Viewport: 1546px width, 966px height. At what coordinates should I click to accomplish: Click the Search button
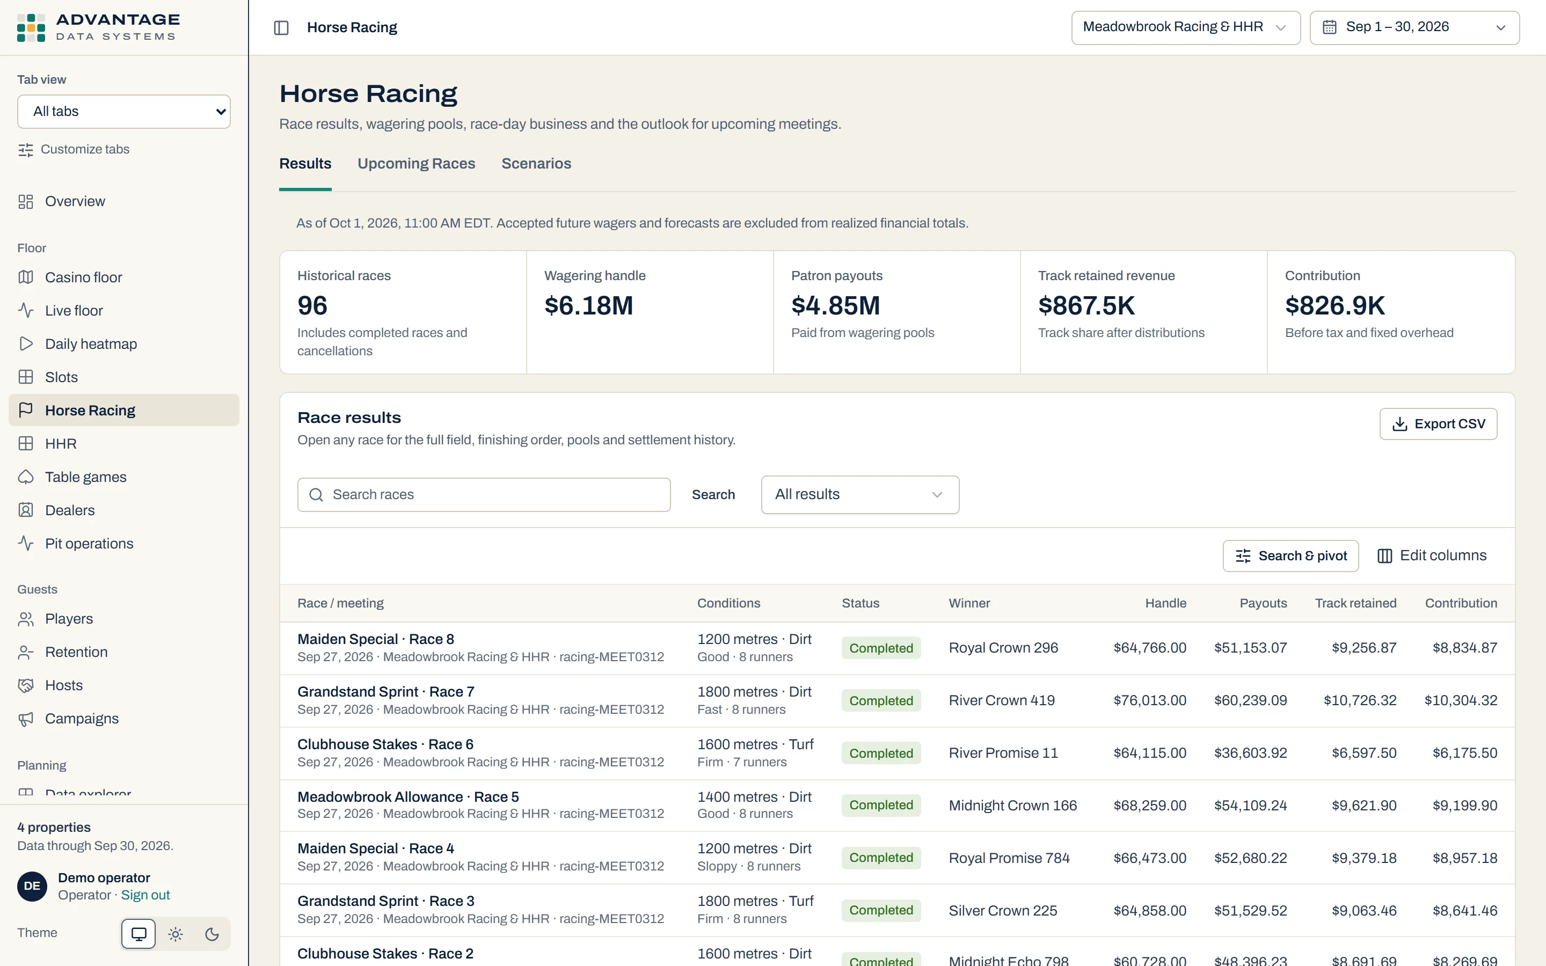coord(713,495)
